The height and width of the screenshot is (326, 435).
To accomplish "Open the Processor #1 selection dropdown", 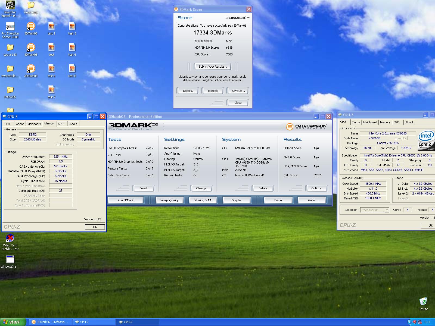I will pos(375,210).
